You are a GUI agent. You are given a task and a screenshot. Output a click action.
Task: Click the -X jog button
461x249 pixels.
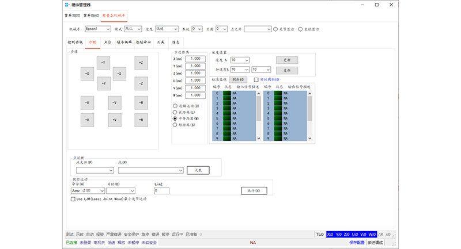click(x=119, y=74)
